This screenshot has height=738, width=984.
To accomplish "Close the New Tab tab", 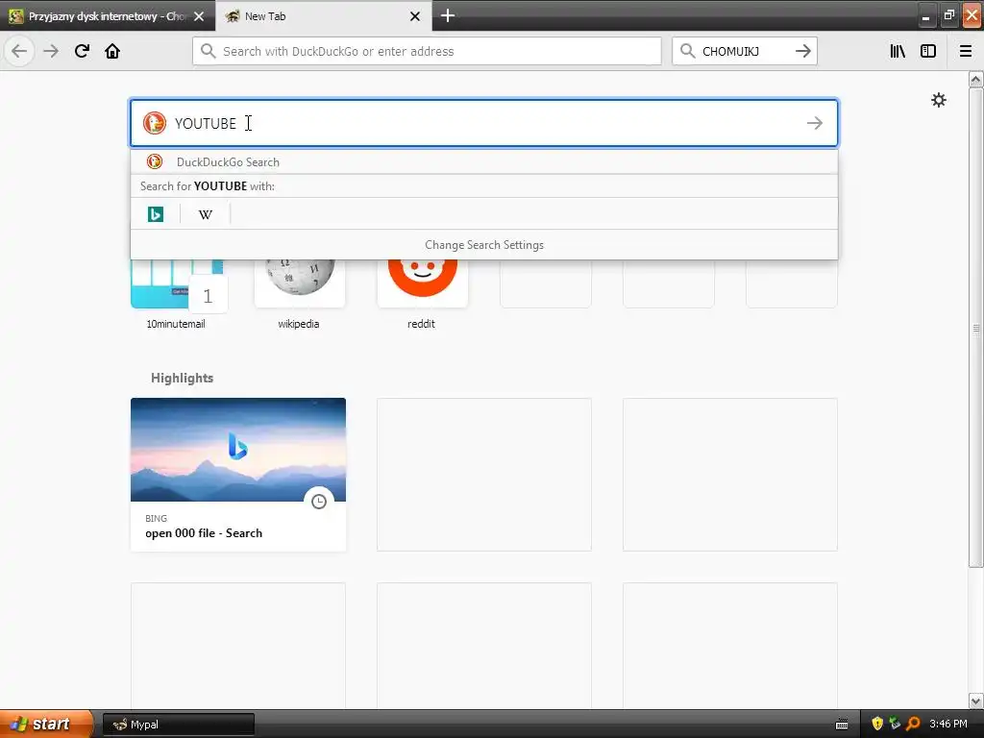I will coord(415,16).
